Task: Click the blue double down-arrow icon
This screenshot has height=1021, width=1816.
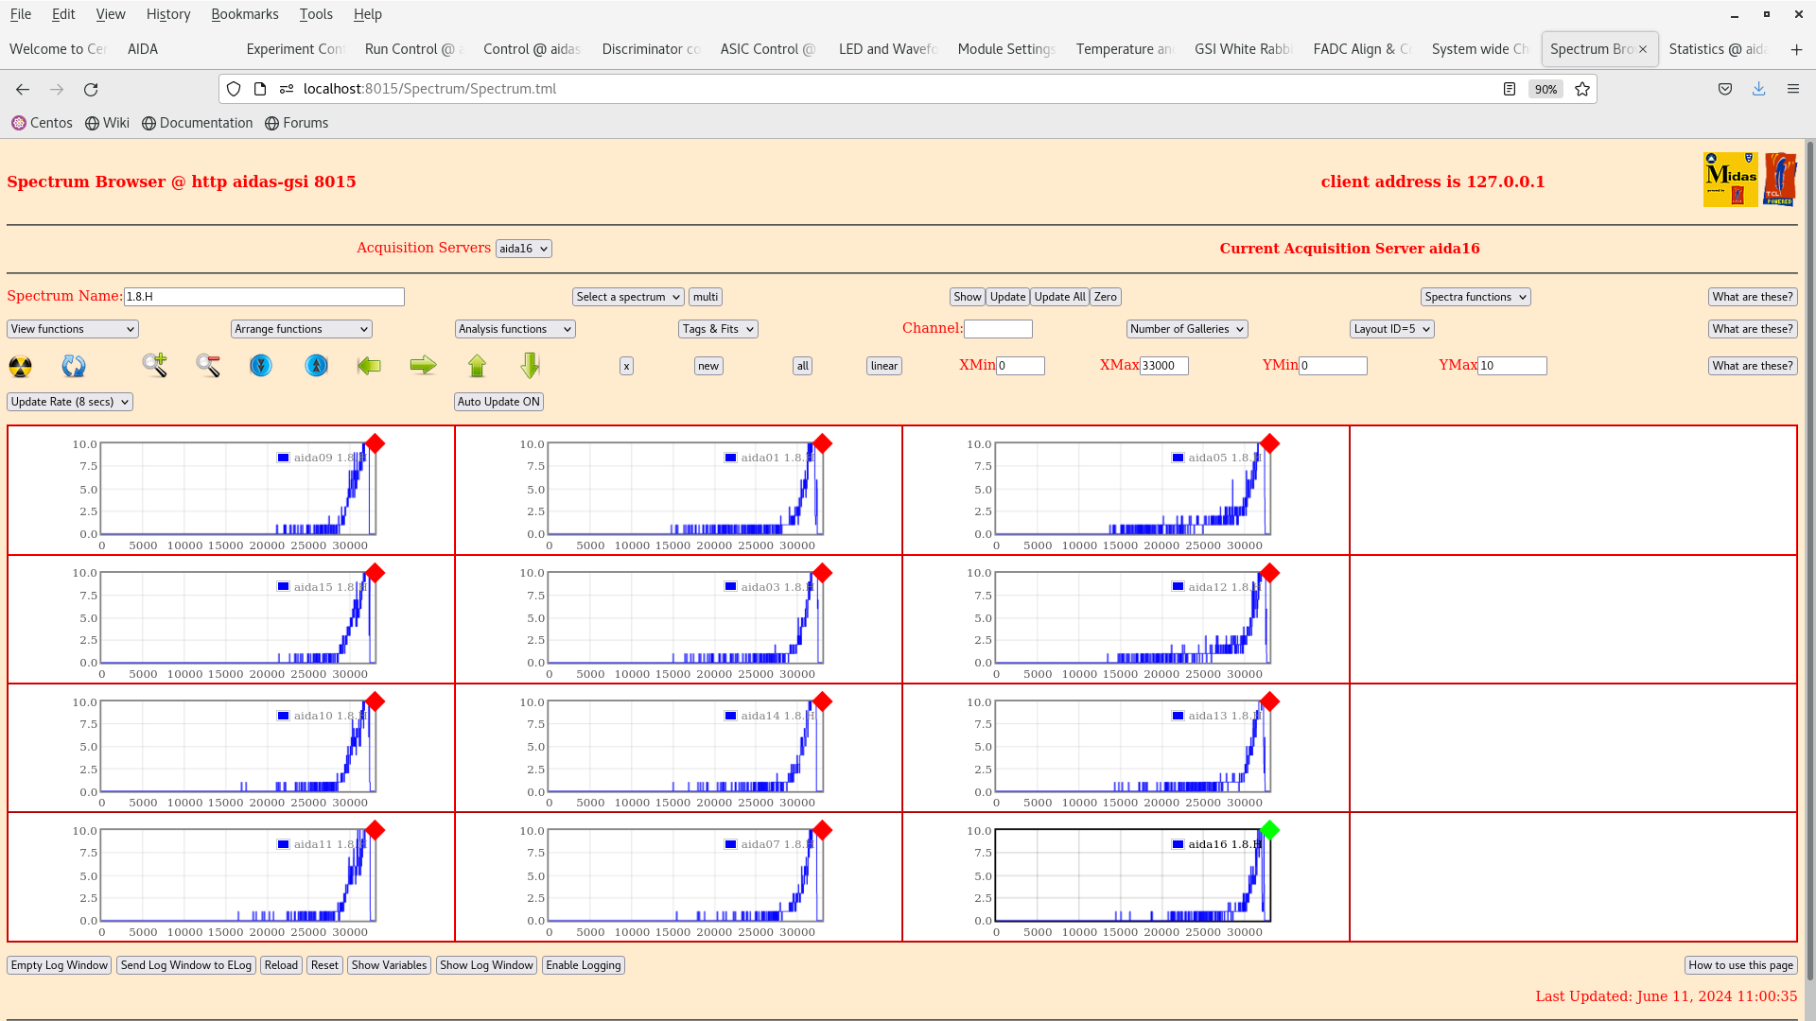Action: (x=261, y=365)
